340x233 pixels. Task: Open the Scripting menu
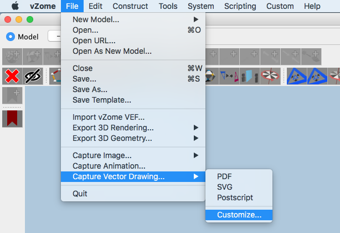click(240, 6)
